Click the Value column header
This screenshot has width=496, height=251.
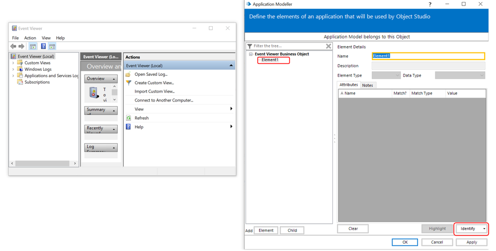[465, 93]
